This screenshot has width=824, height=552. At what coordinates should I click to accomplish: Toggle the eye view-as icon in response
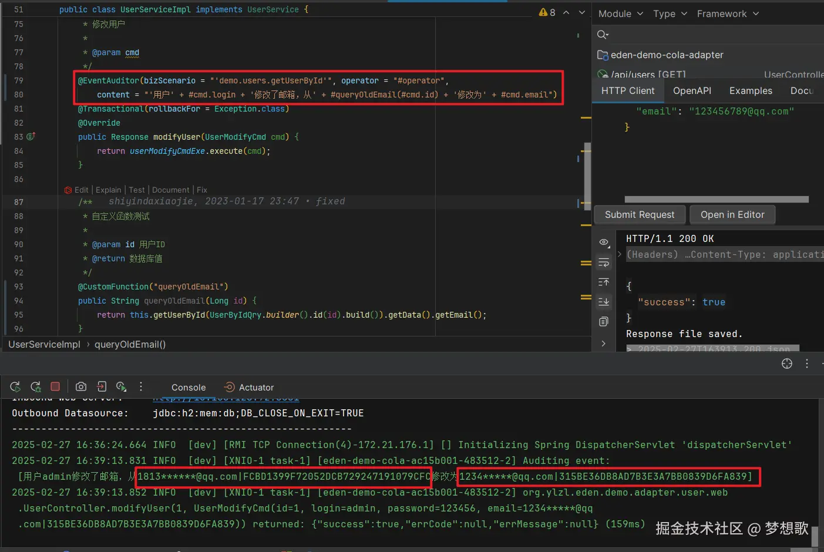(x=604, y=243)
